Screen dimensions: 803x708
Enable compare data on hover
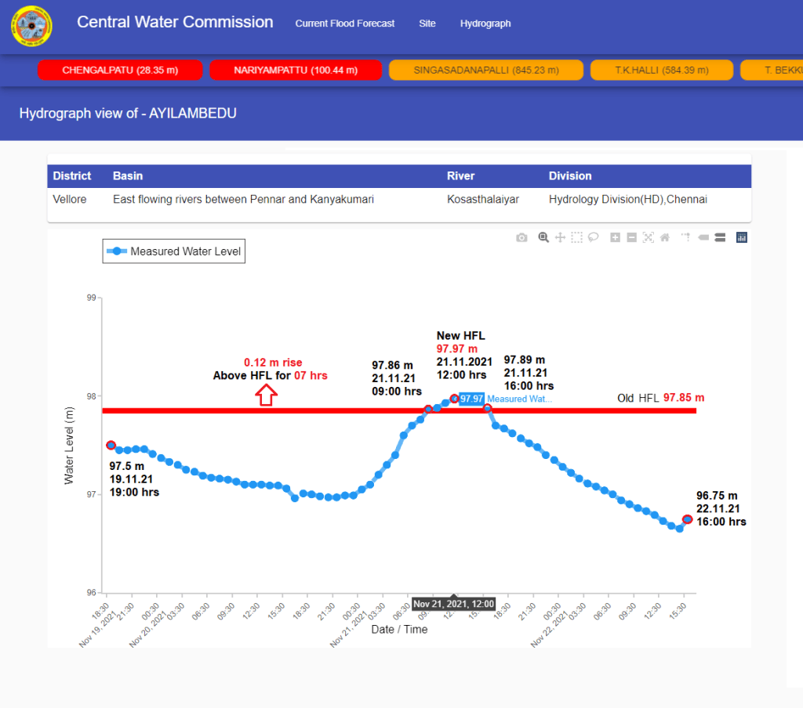(x=720, y=237)
